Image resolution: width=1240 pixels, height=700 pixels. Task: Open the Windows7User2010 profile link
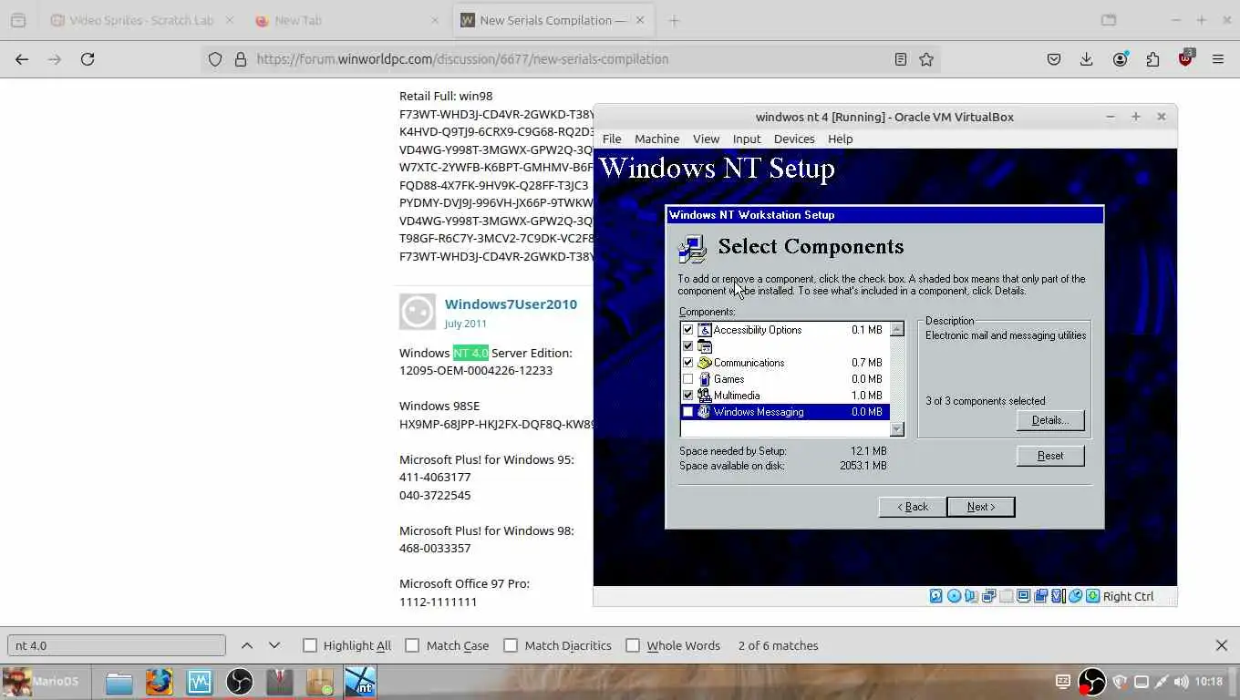[511, 304]
